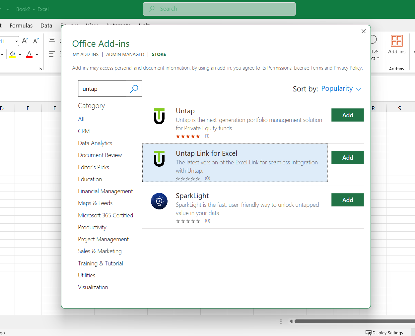Click the Display Settings status bar text
Viewport: 415px width, 336px height.
click(387, 333)
